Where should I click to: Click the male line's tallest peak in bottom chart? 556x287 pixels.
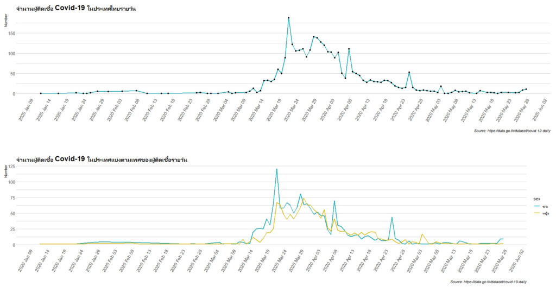pos(277,169)
